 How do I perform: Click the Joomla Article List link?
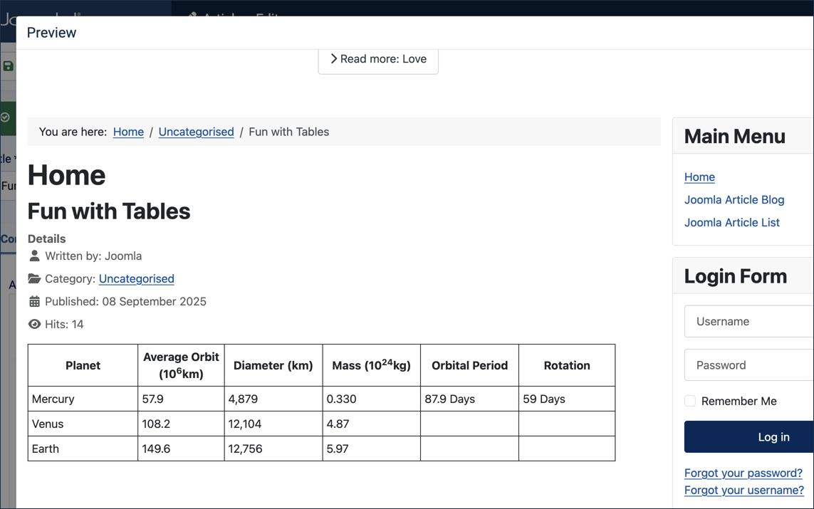click(x=731, y=222)
